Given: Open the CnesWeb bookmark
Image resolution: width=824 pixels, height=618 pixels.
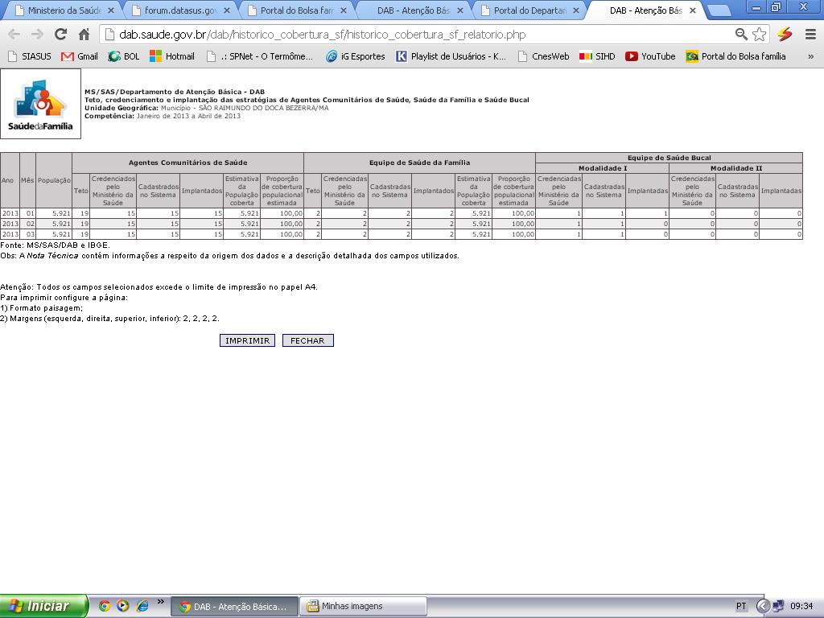Looking at the screenshot, I should [543, 56].
